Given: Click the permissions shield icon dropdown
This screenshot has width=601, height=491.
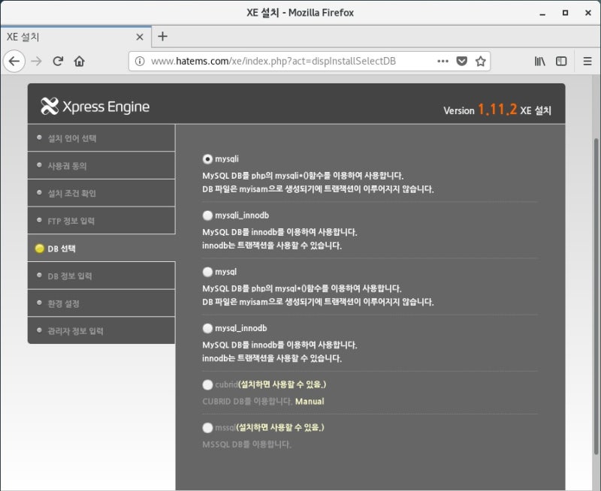Looking at the screenshot, I should 461,61.
